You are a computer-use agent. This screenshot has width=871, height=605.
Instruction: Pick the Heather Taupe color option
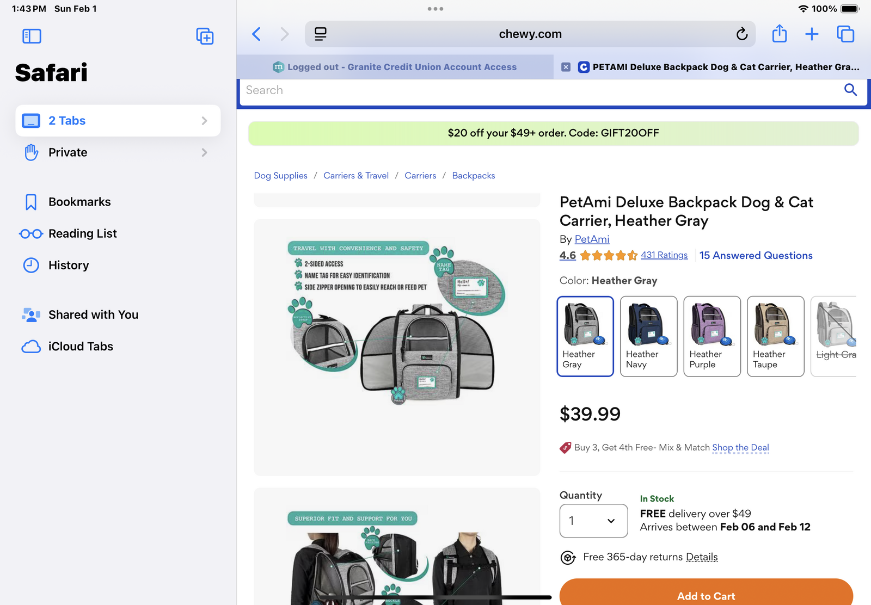tap(775, 336)
